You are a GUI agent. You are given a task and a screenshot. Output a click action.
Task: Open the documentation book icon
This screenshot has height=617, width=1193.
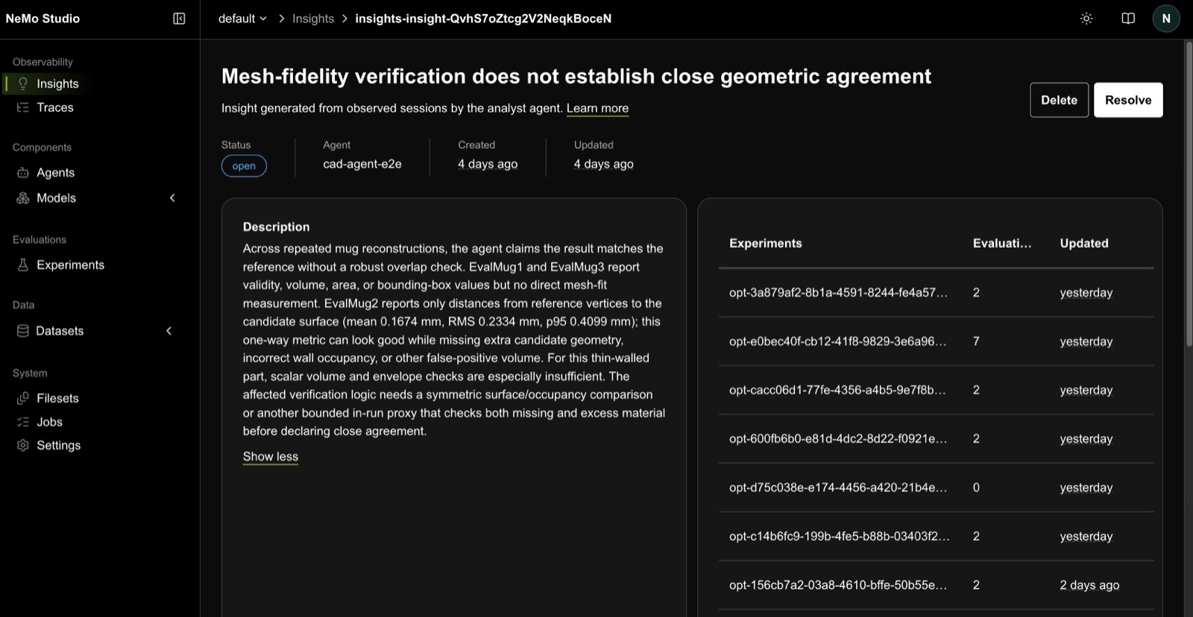coord(1128,19)
